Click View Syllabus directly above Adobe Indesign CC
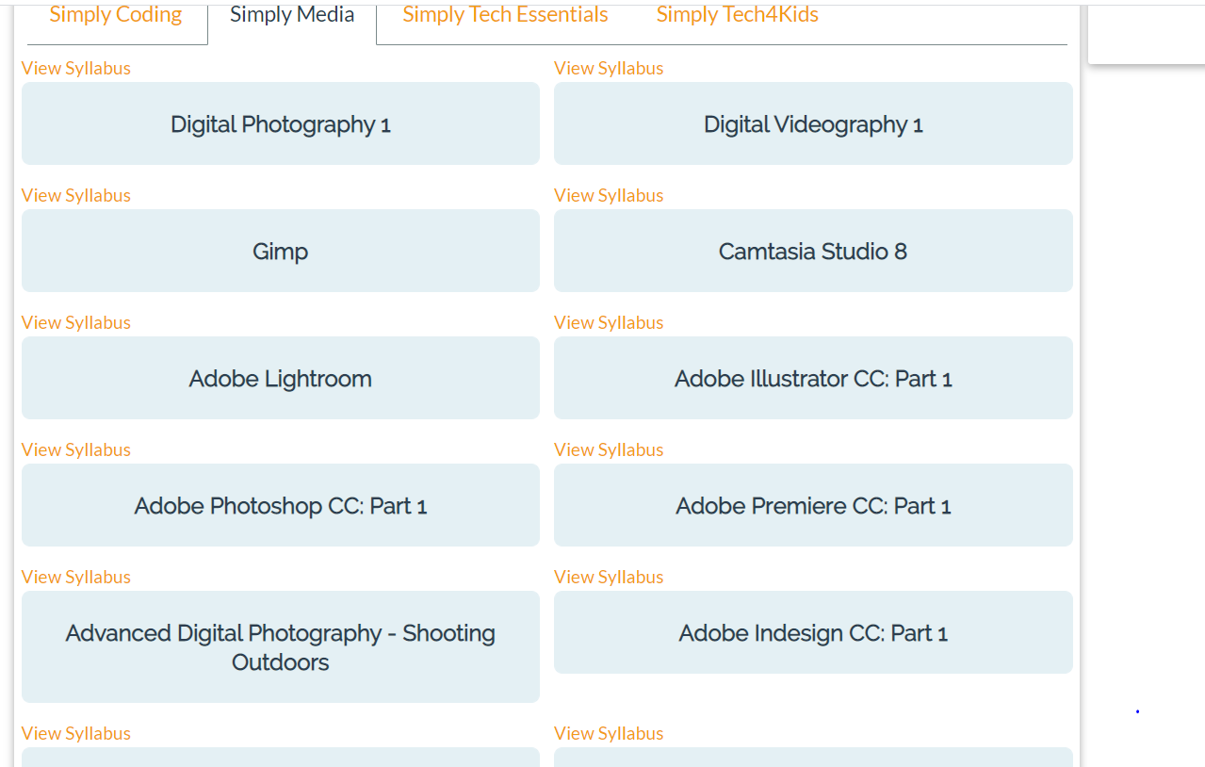The height and width of the screenshot is (767, 1205). [x=609, y=577]
